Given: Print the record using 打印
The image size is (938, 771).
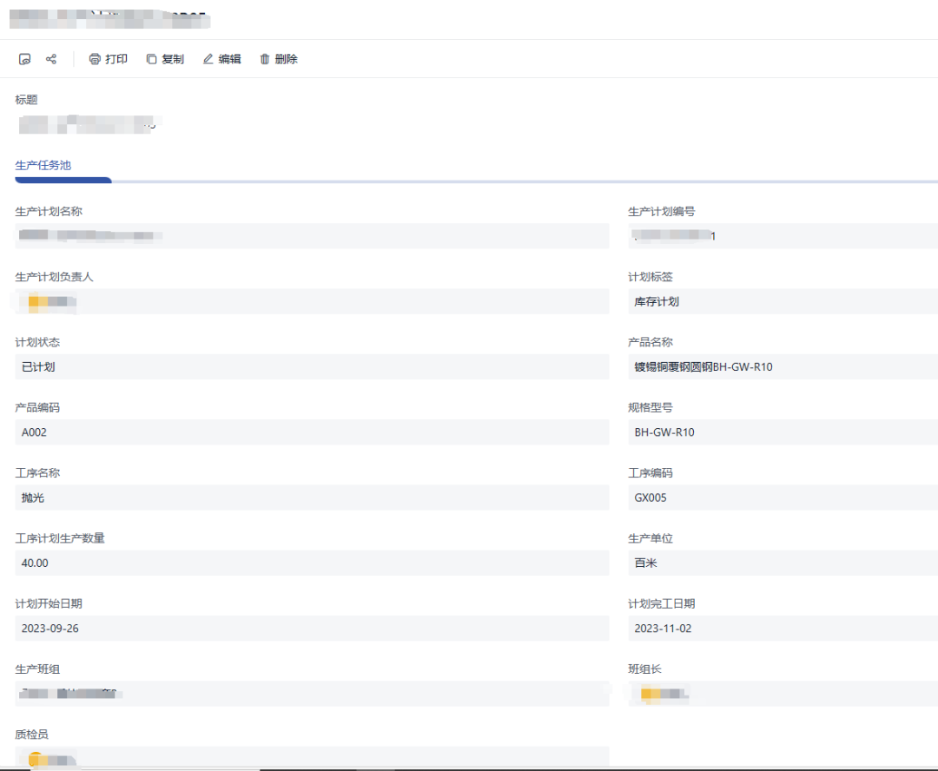Looking at the screenshot, I should point(108,59).
